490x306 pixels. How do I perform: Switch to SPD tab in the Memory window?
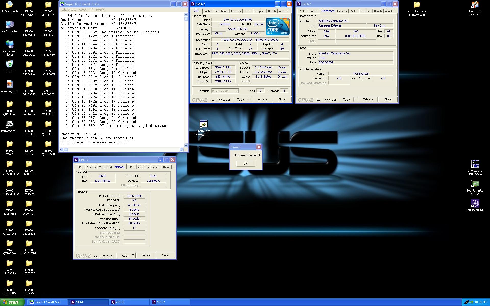(x=131, y=167)
